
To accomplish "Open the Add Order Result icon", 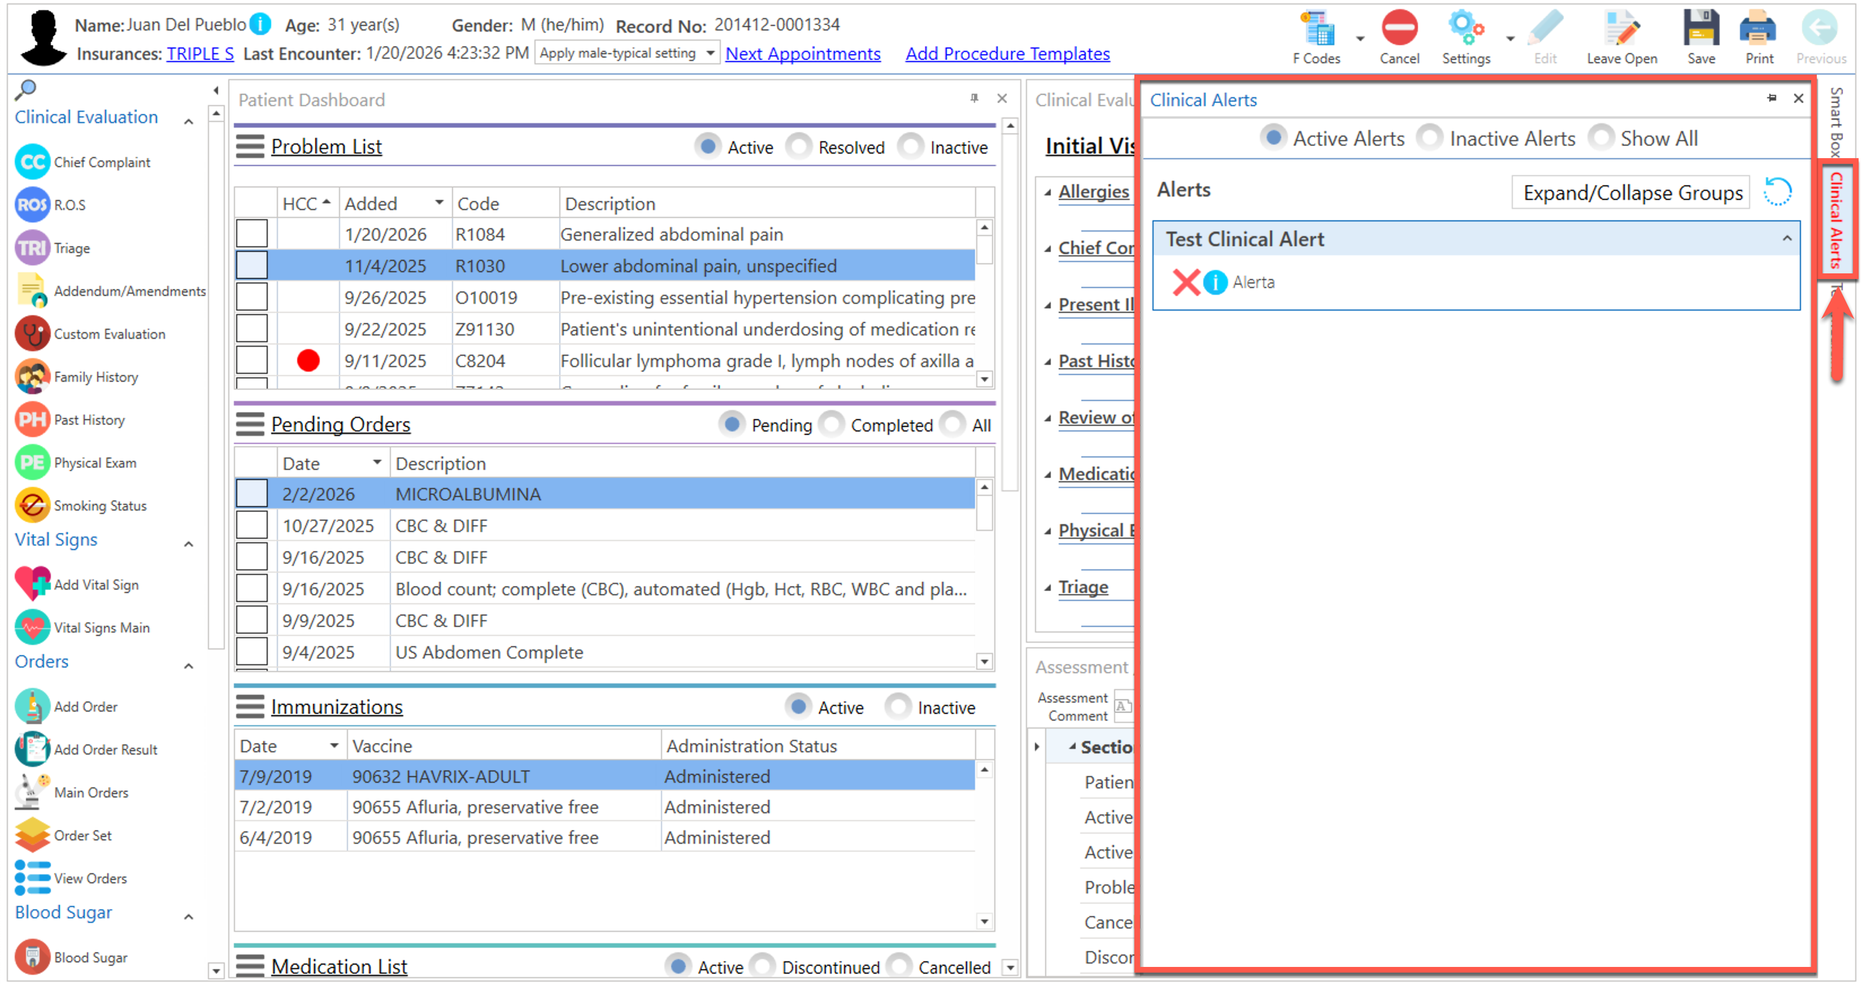I will [33, 749].
